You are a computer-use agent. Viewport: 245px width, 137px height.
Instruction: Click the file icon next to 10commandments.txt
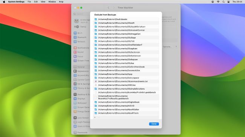click(x=96, y=81)
